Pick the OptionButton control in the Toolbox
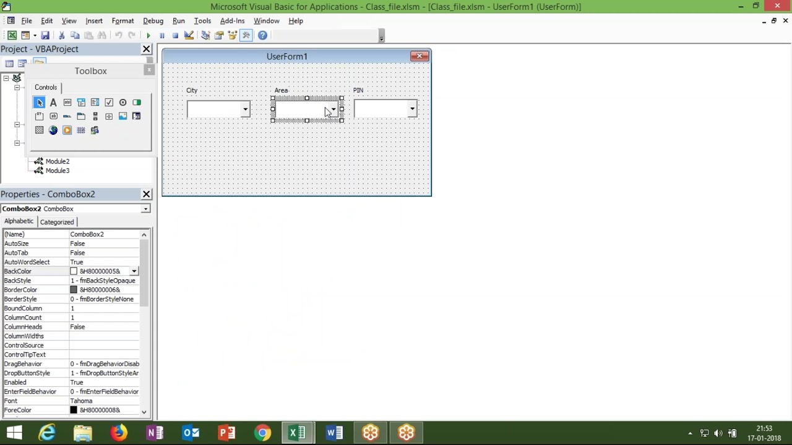 click(123, 103)
